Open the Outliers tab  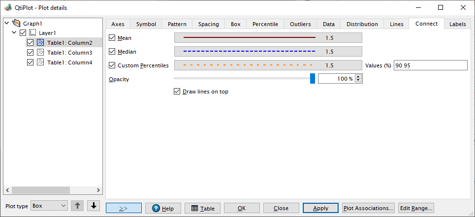pyautogui.click(x=300, y=24)
